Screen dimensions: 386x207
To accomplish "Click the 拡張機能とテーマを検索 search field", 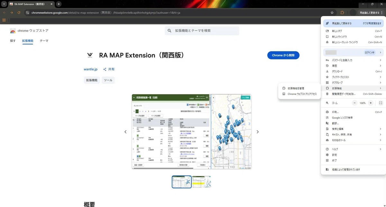I will point(202,31).
